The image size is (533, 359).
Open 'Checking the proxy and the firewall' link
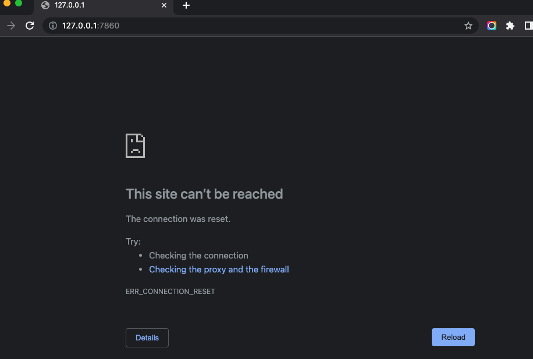[x=219, y=269]
